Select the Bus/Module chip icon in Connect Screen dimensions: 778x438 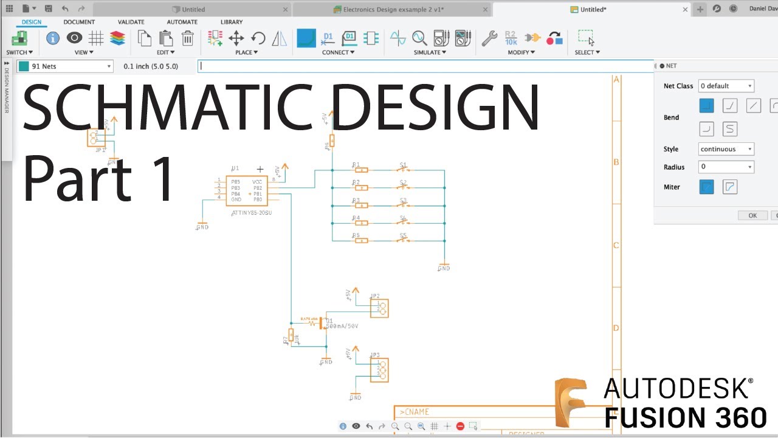pyautogui.click(x=371, y=38)
